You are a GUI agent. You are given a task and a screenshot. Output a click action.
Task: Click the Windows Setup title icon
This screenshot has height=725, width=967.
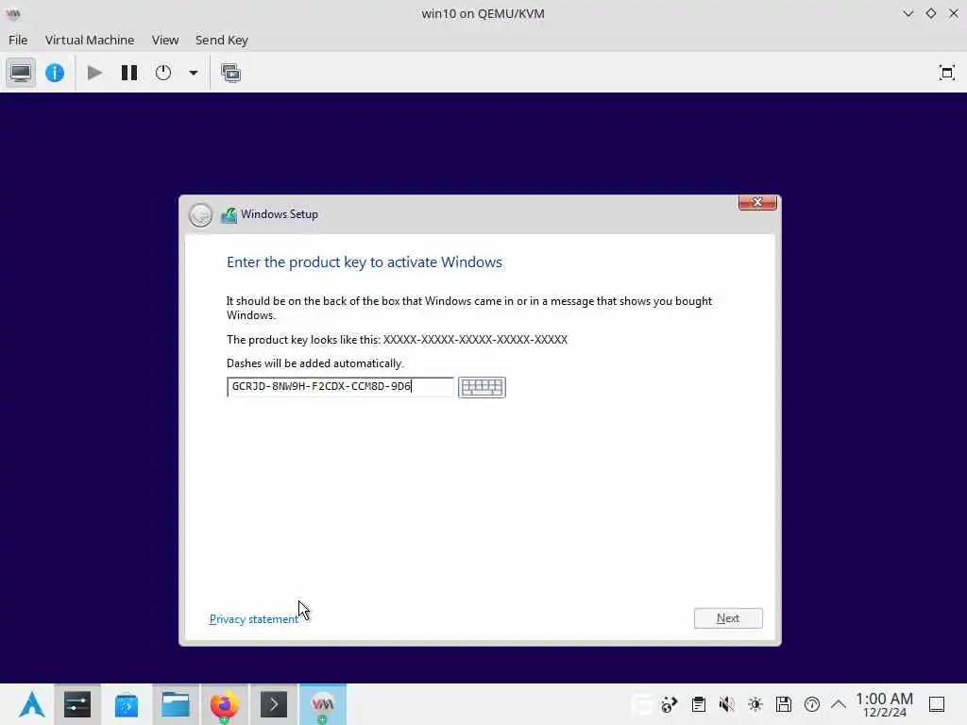229,214
